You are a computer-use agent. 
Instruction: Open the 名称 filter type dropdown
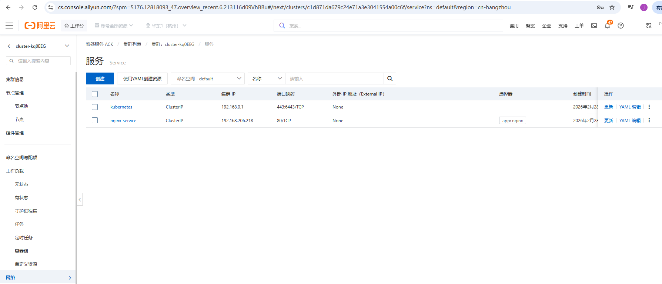pyautogui.click(x=267, y=78)
